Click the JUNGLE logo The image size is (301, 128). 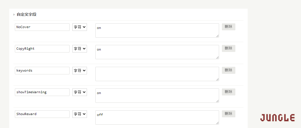pyautogui.click(x=277, y=118)
